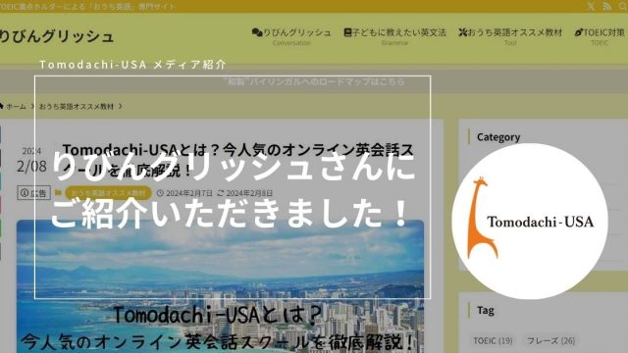Open the おうち英語オススメ教材 menu item
Viewport: 628px width, 353px height.
(x=510, y=36)
